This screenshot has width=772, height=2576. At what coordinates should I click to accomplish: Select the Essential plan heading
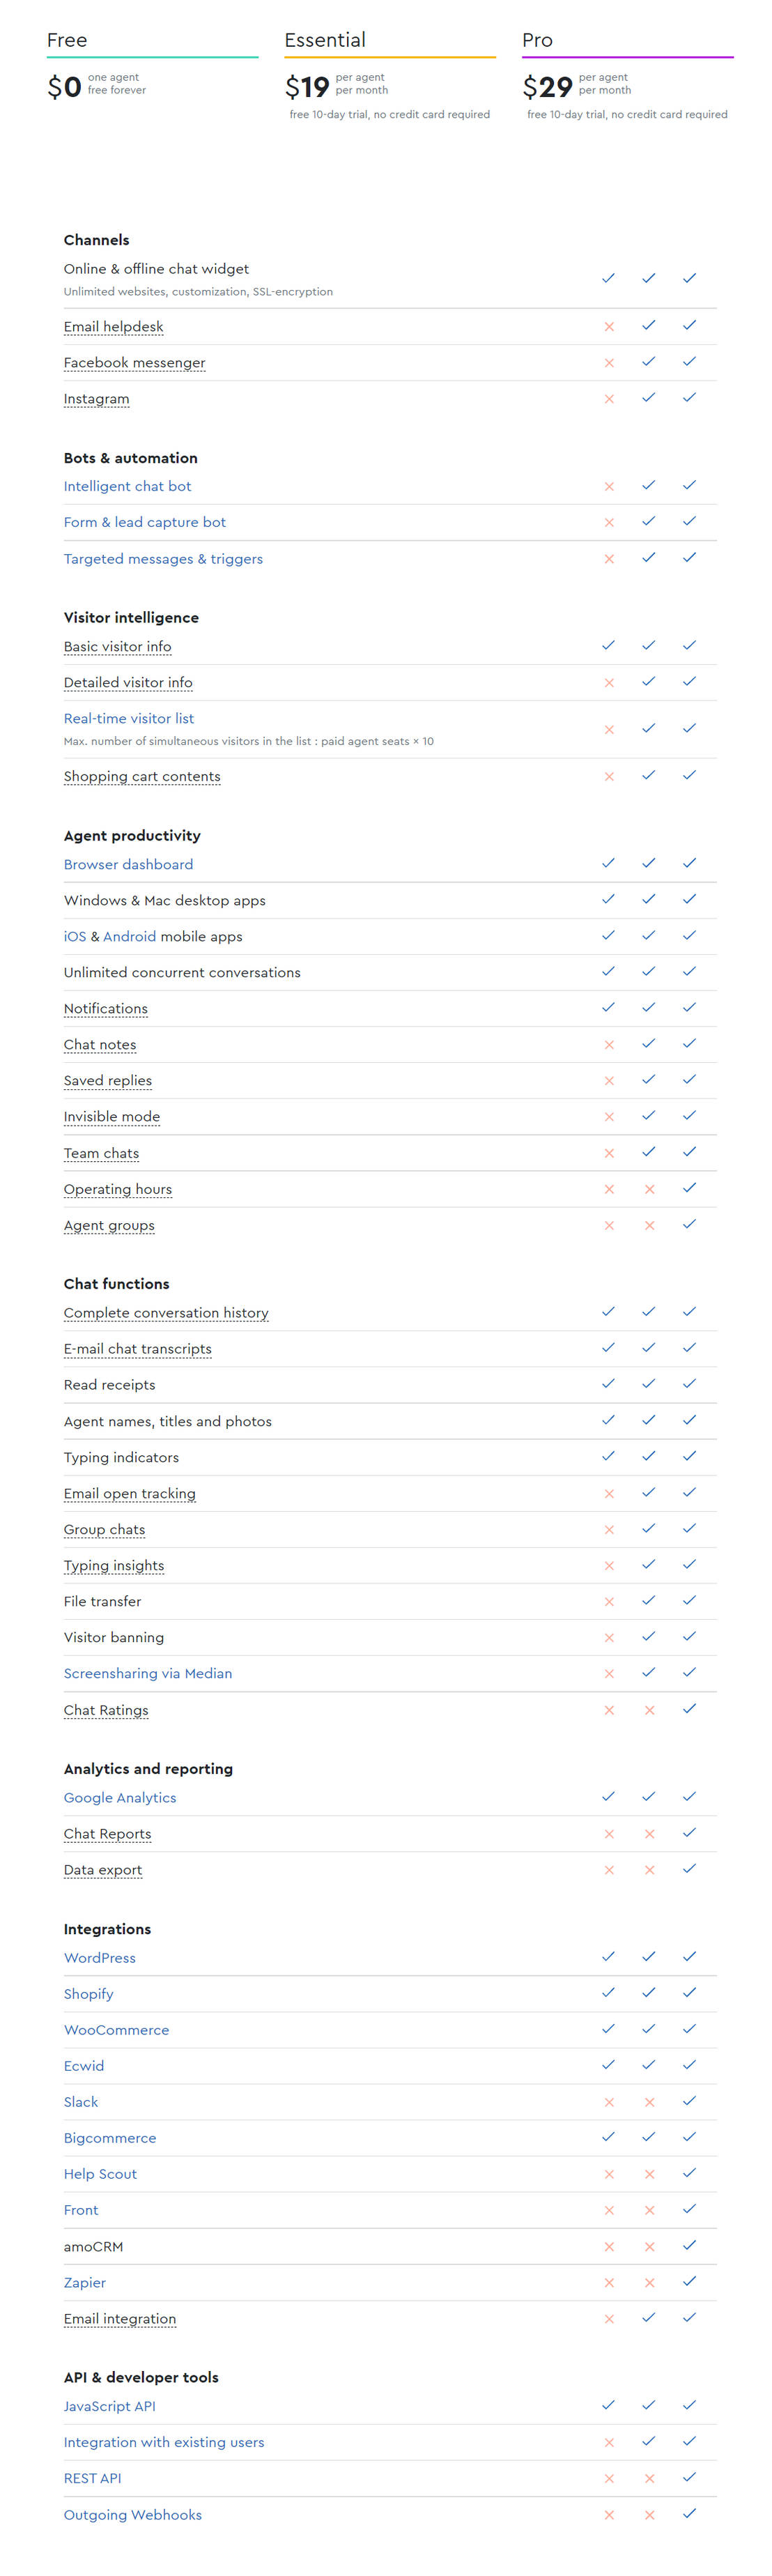[x=325, y=40]
